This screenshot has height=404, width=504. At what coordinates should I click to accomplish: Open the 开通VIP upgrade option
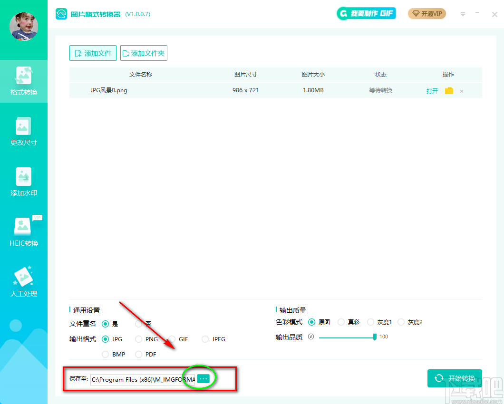pos(426,14)
